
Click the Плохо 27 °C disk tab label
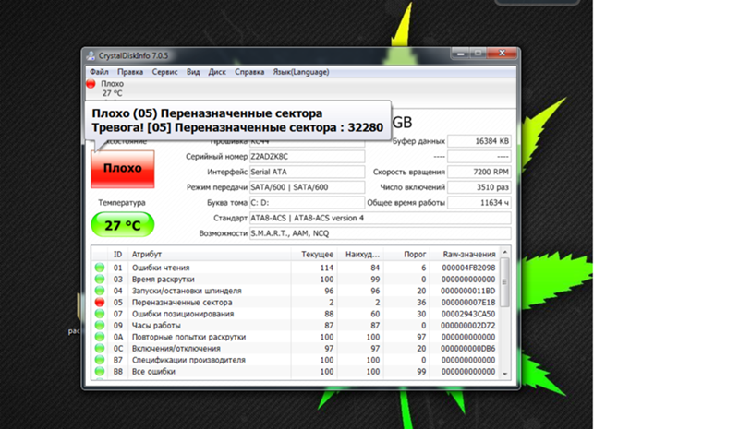(x=112, y=89)
